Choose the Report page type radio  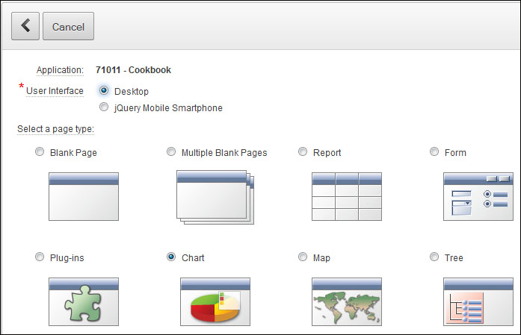[303, 151]
